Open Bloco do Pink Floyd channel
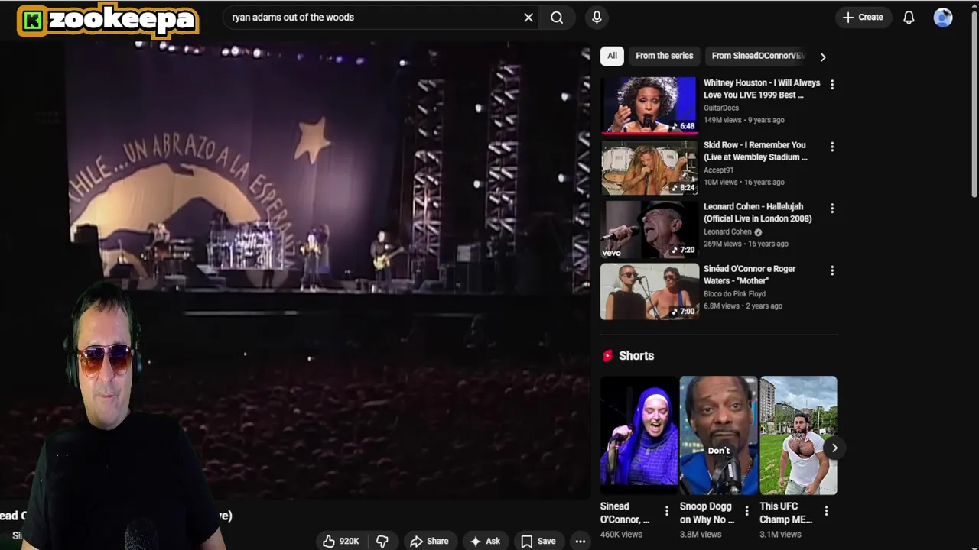This screenshot has width=979, height=550. (734, 294)
